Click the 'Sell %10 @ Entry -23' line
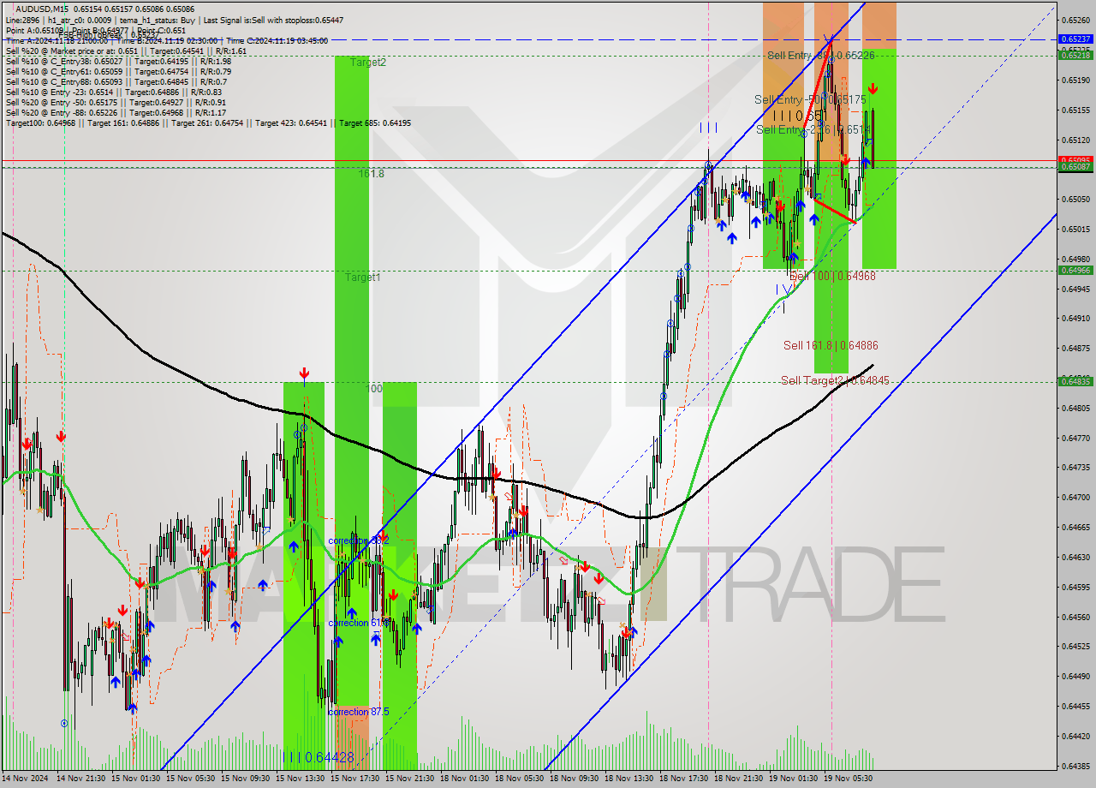This screenshot has width=1096, height=788. pos(114,93)
